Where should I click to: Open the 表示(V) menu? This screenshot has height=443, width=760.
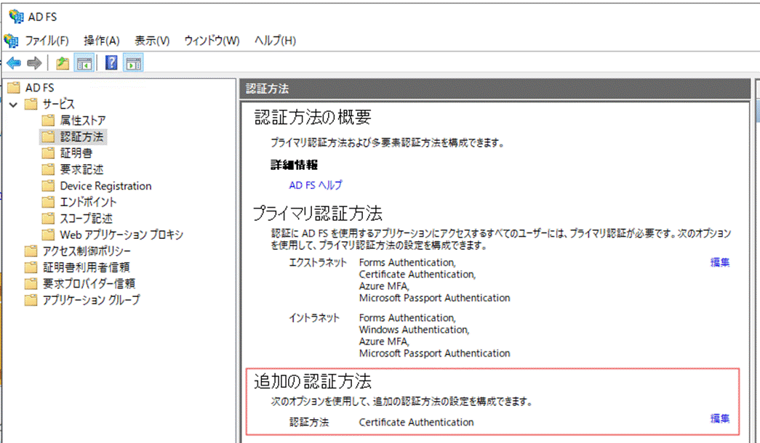pyautogui.click(x=152, y=41)
